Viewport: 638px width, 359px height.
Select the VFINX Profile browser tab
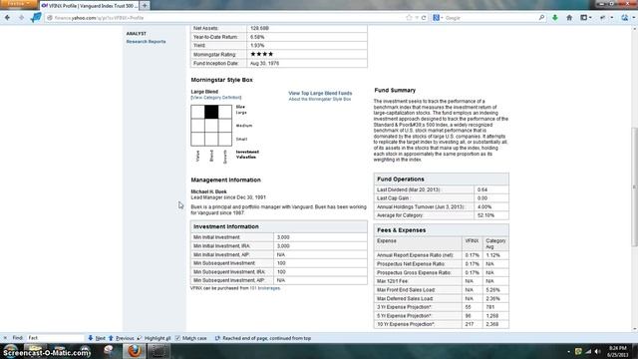(x=90, y=6)
